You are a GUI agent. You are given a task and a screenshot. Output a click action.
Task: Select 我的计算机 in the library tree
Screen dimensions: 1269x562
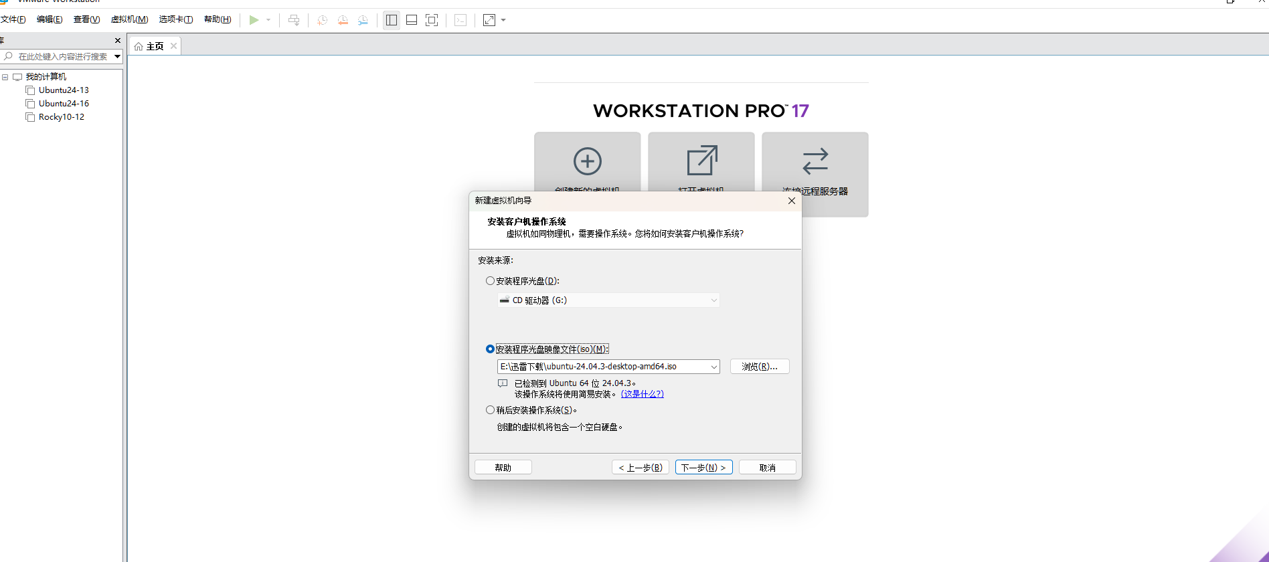(x=46, y=77)
